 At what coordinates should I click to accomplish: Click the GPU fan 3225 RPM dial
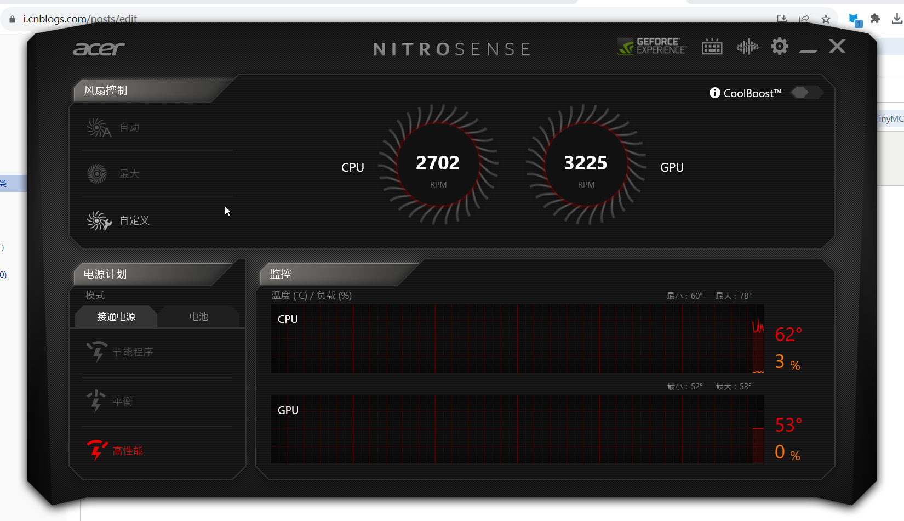tap(586, 165)
